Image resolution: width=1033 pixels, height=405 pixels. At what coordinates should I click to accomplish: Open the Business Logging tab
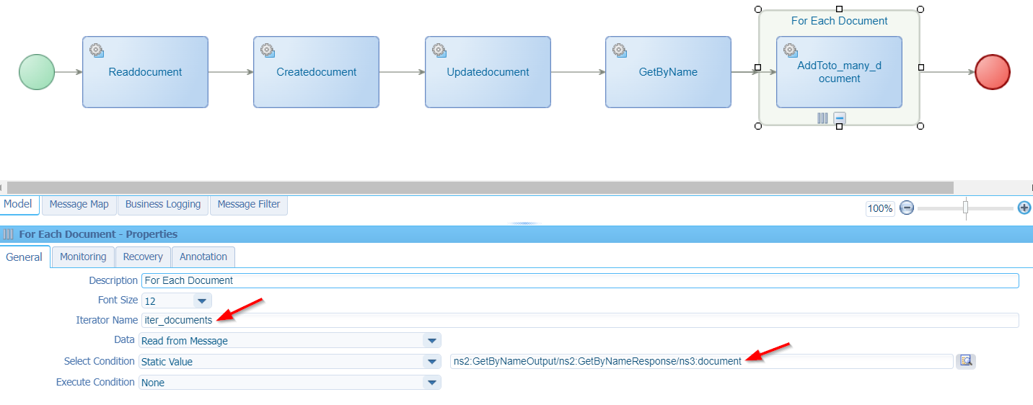tap(163, 205)
